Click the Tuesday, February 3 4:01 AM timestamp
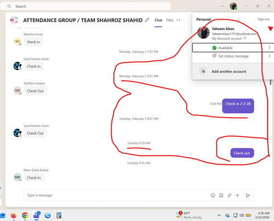 pyautogui.click(x=139, y=119)
